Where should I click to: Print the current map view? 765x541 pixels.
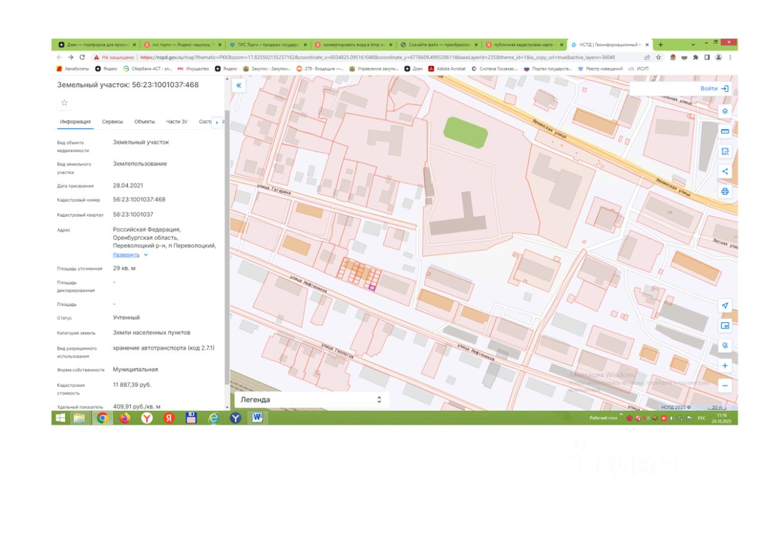pos(725,191)
